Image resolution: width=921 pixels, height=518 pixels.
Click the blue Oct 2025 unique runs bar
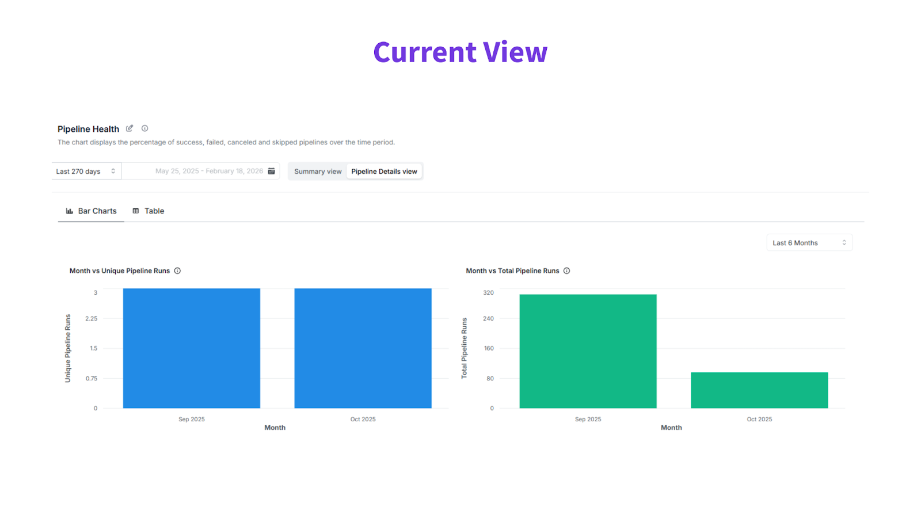pos(363,348)
